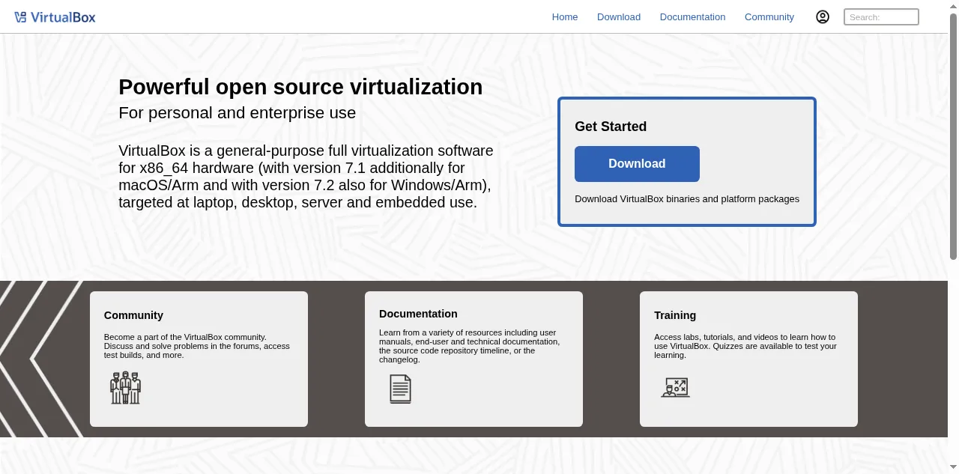
Task: Open the Community nav item
Action: 769,16
